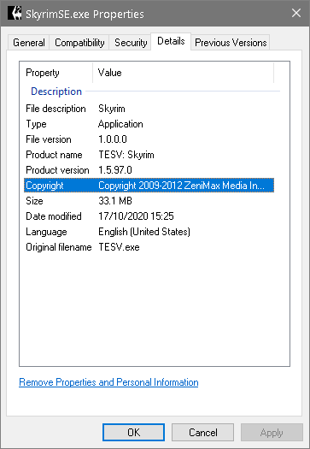Select the Product name row
This screenshot has height=449, width=310.
pyautogui.click(x=149, y=155)
